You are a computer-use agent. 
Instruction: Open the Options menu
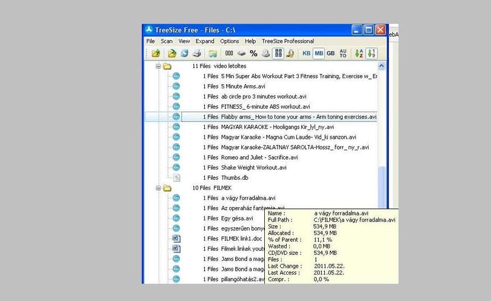pos(230,41)
